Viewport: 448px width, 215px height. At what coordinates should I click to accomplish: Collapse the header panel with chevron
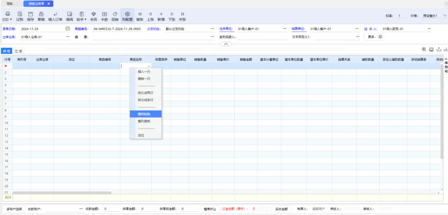[x=226, y=44]
